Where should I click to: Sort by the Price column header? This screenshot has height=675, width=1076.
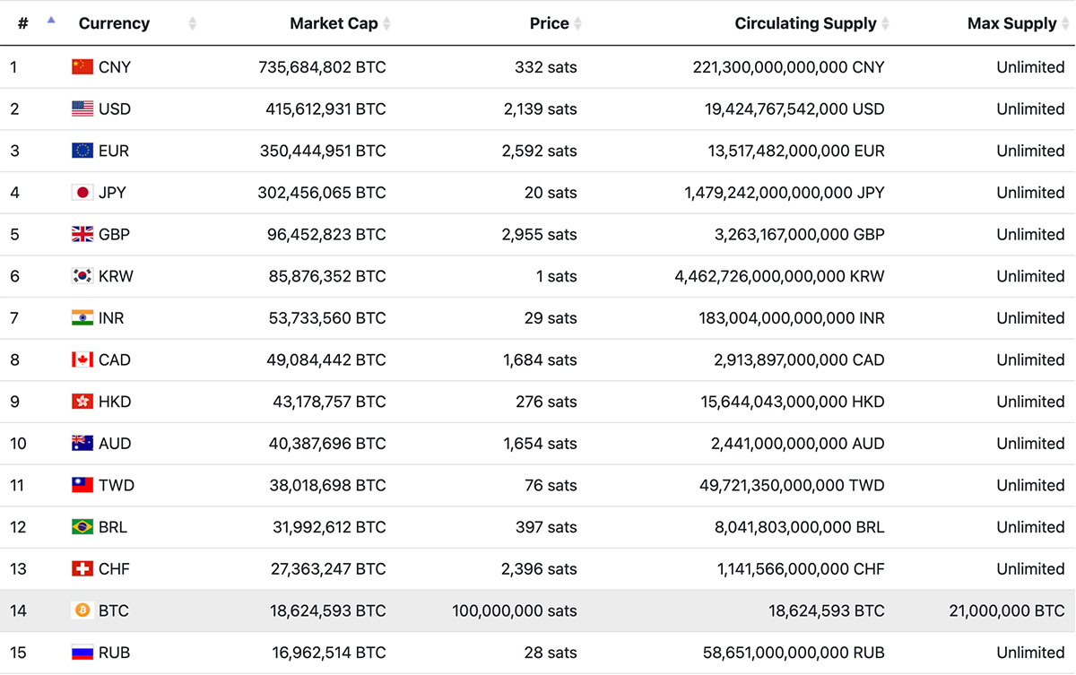click(549, 23)
